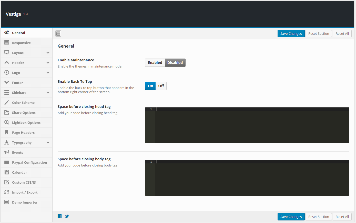The width and height of the screenshot is (356, 223).
Task: Toggle Back To Top On switch
Action: pyautogui.click(x=150, y=86)
